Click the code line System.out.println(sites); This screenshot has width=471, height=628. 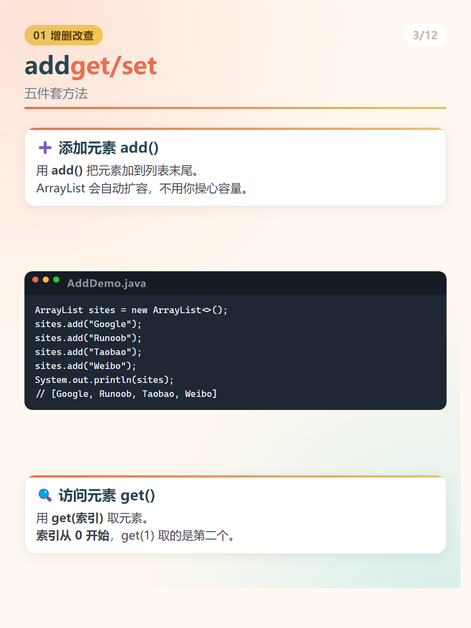(x=104, y=380)
